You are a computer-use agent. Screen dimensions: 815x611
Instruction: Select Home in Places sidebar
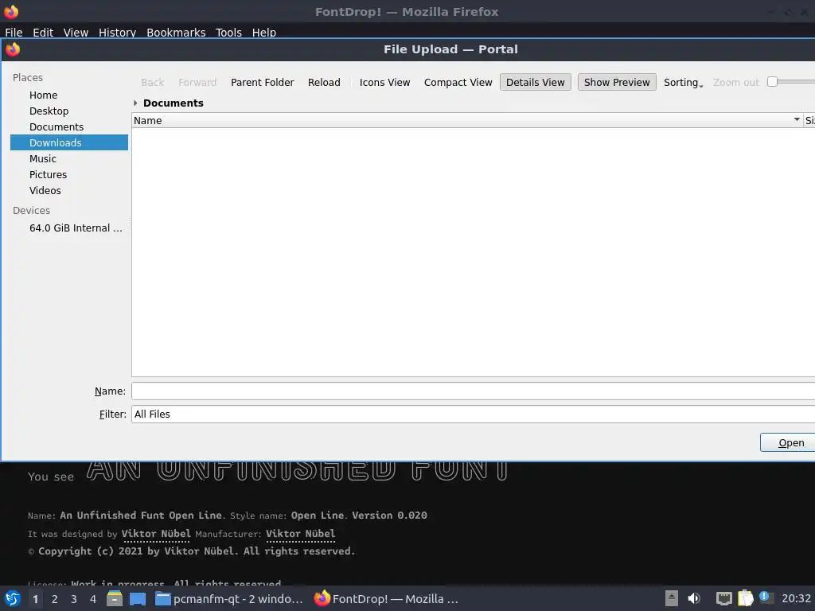(43, 95)
